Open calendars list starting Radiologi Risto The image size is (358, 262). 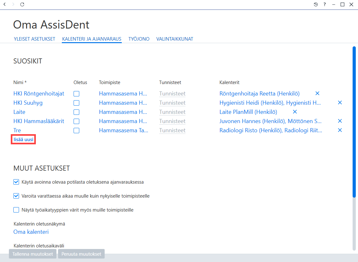click(x=271, y=130)
